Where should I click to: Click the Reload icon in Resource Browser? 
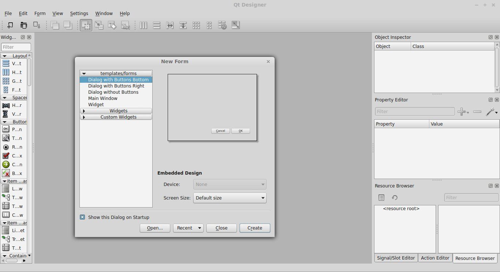pos(395,197)
